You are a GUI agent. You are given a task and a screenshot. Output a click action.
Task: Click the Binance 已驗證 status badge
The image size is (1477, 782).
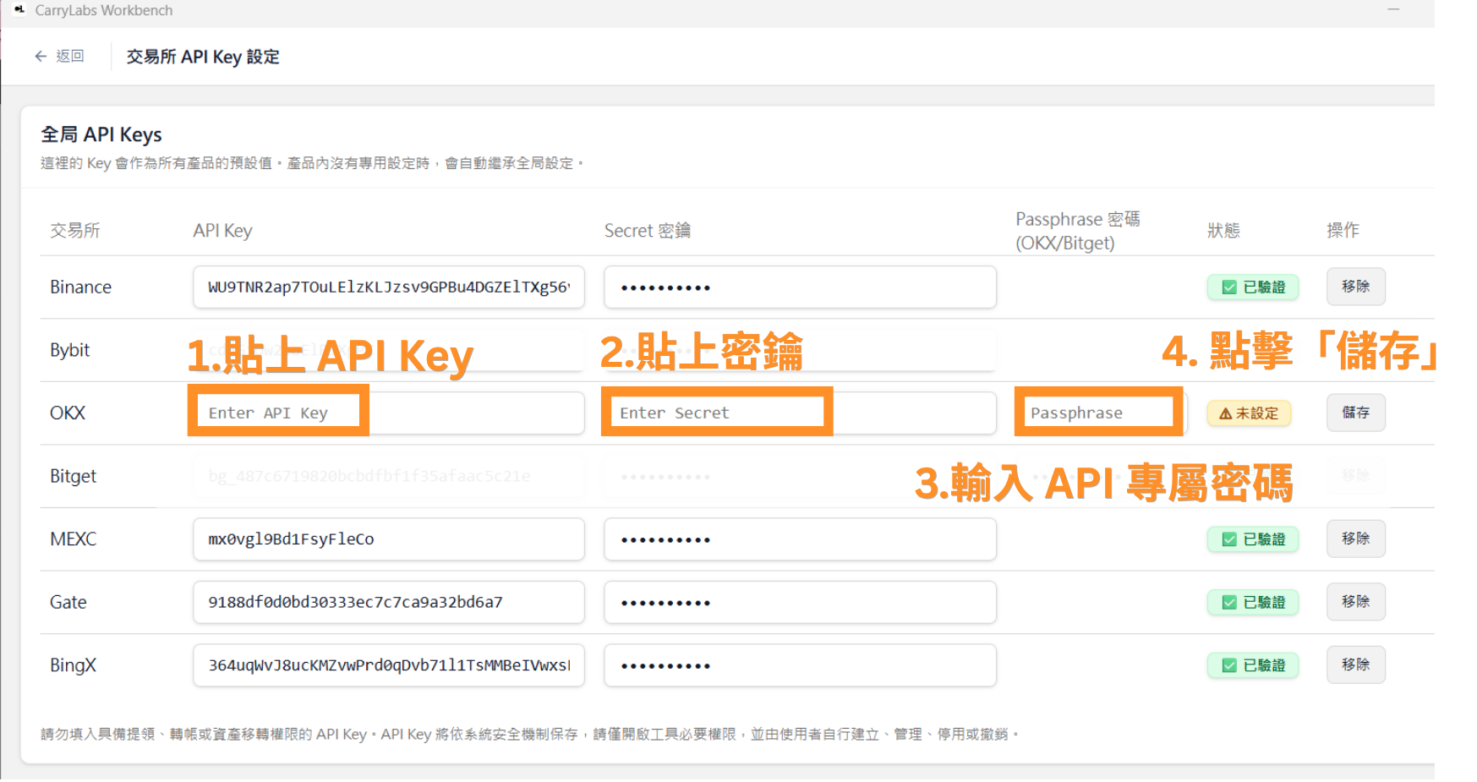click(x=1253, y=287)
